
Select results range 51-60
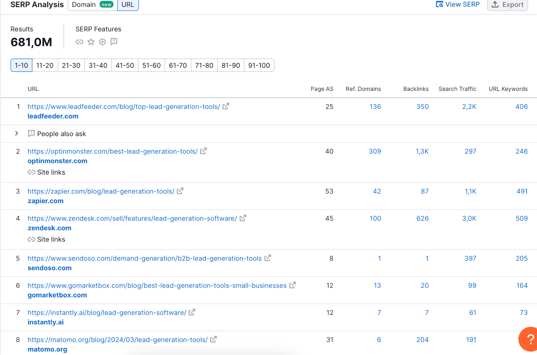pos(152,65)
